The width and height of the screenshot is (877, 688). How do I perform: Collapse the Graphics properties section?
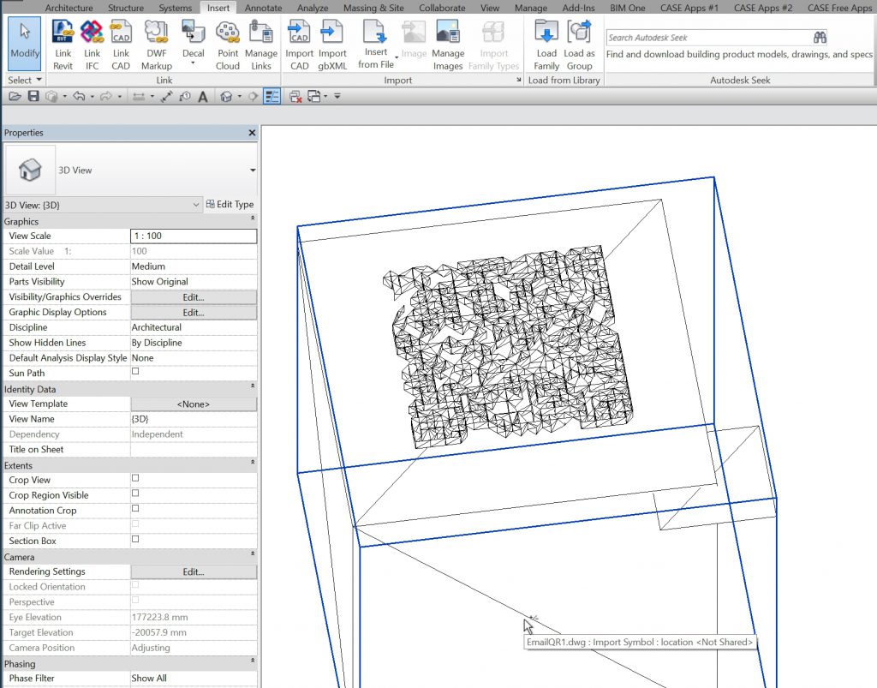(x=252, y=220)
